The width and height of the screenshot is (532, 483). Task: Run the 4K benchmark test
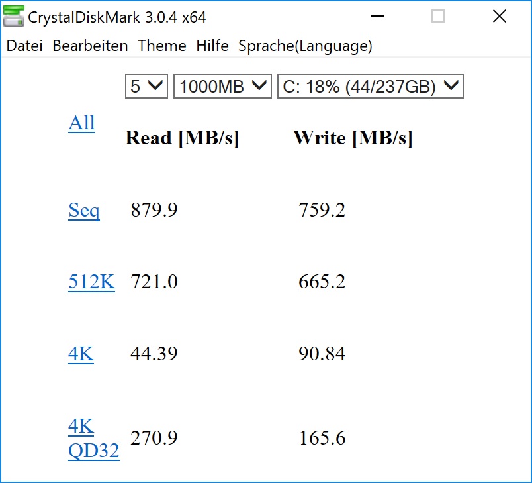[x=81, y=354]
